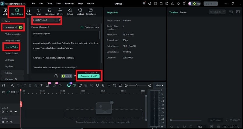Open the Export button
This screenshot has height=129, width=243.
tap(211, 4)
